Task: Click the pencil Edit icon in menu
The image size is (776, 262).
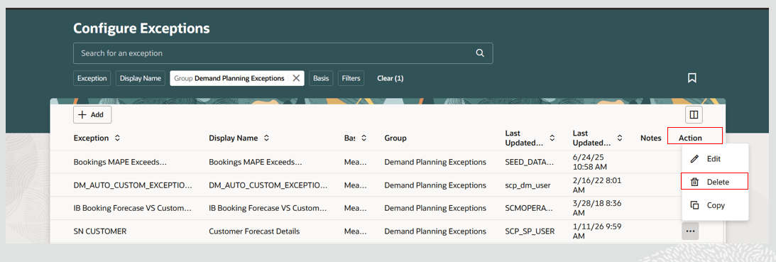Action: click(695, 159)
